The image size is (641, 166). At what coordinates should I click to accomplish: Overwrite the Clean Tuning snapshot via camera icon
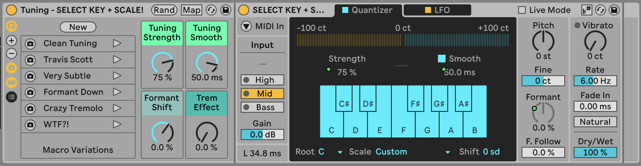pyautogui.click(x=30, y=44)
